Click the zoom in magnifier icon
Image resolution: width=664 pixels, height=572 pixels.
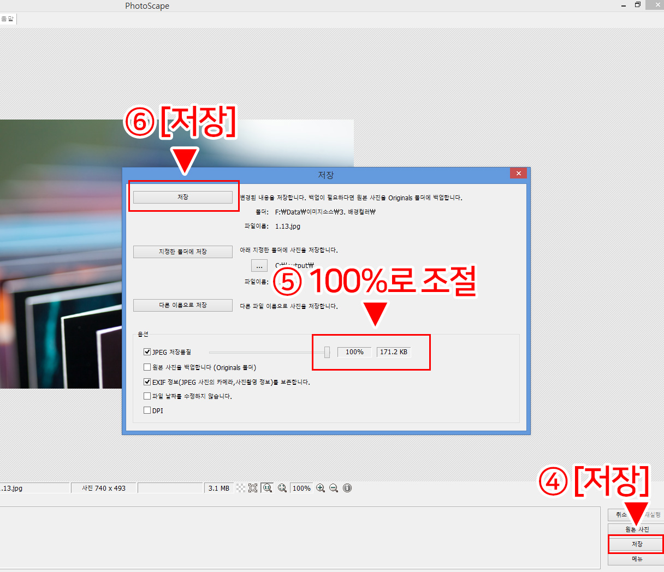(x=321, y=488)
